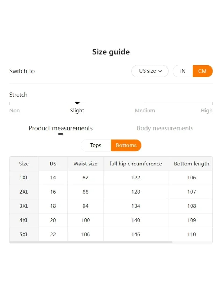Select the Product measurements tab

[61, 128]
